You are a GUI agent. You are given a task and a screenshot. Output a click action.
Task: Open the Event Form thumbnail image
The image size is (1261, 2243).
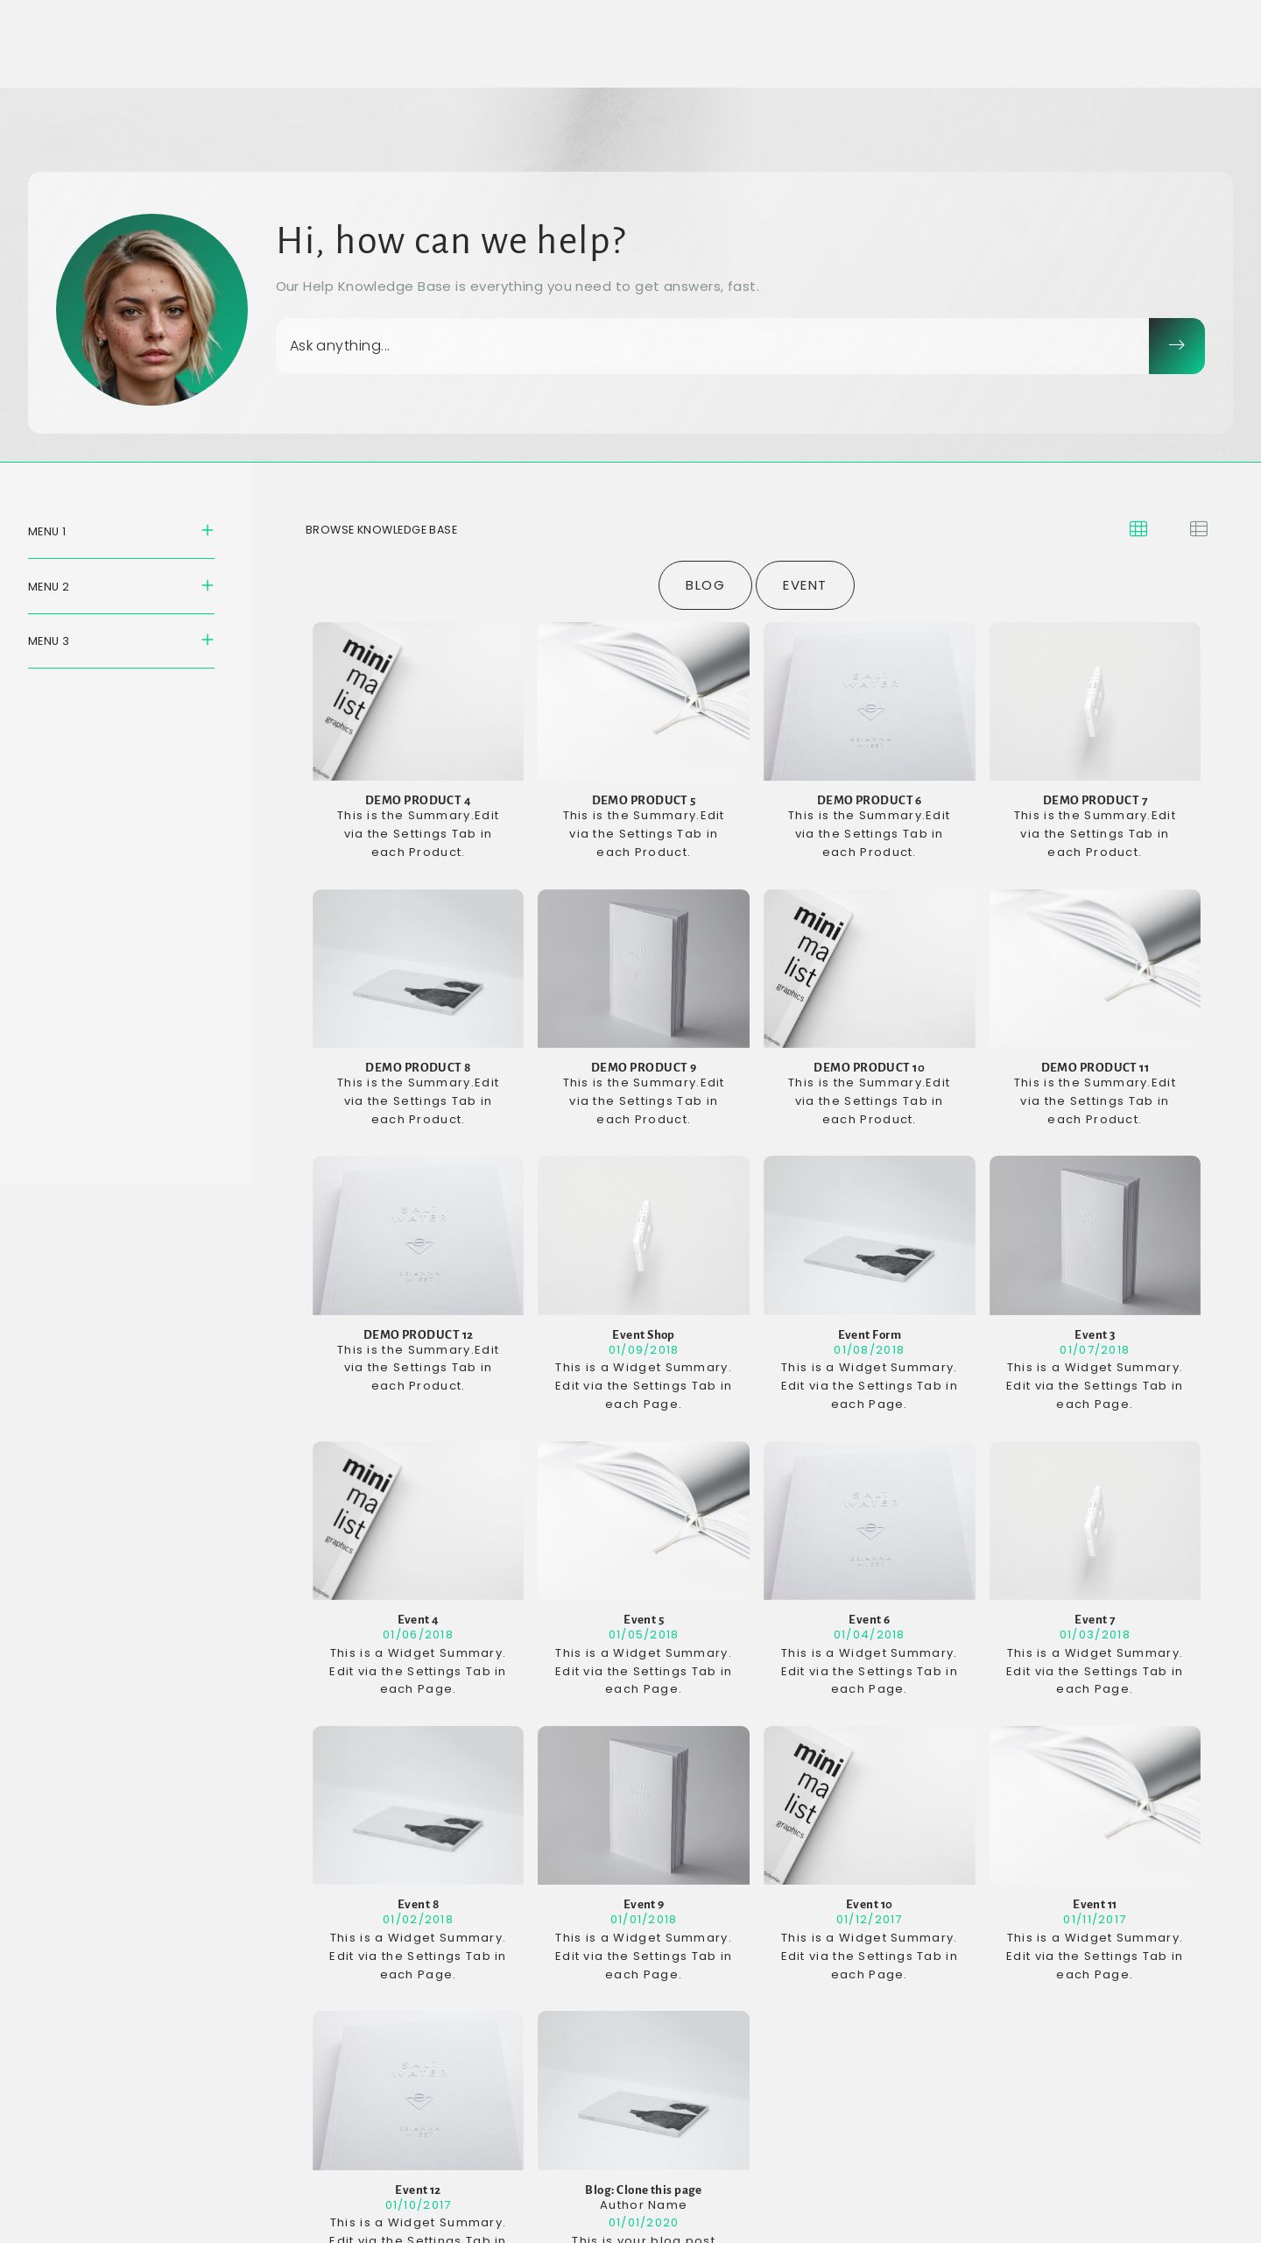pos(870,1235)
